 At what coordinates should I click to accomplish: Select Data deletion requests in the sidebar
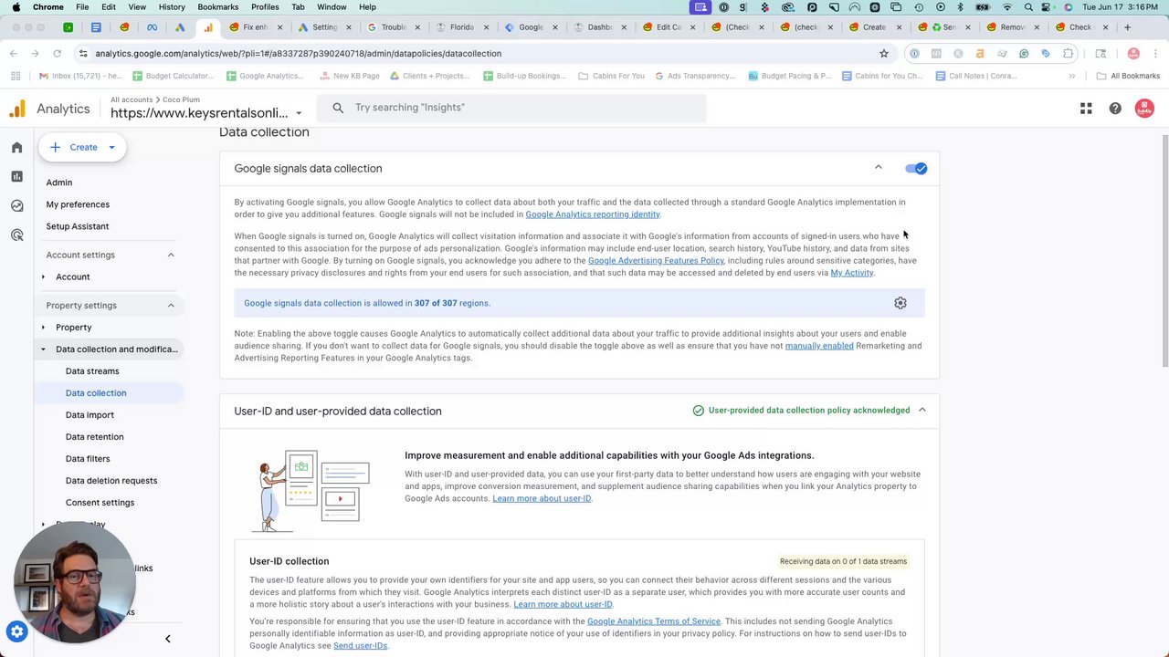[111, 481]
